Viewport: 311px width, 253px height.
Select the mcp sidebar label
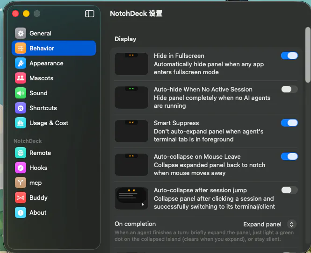[x=36, y=183]
